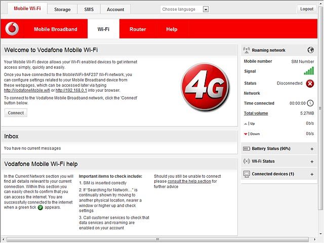Select the Help navigation item
The image size is (324, 243).
pyautogui.click(x=172, y=29)
